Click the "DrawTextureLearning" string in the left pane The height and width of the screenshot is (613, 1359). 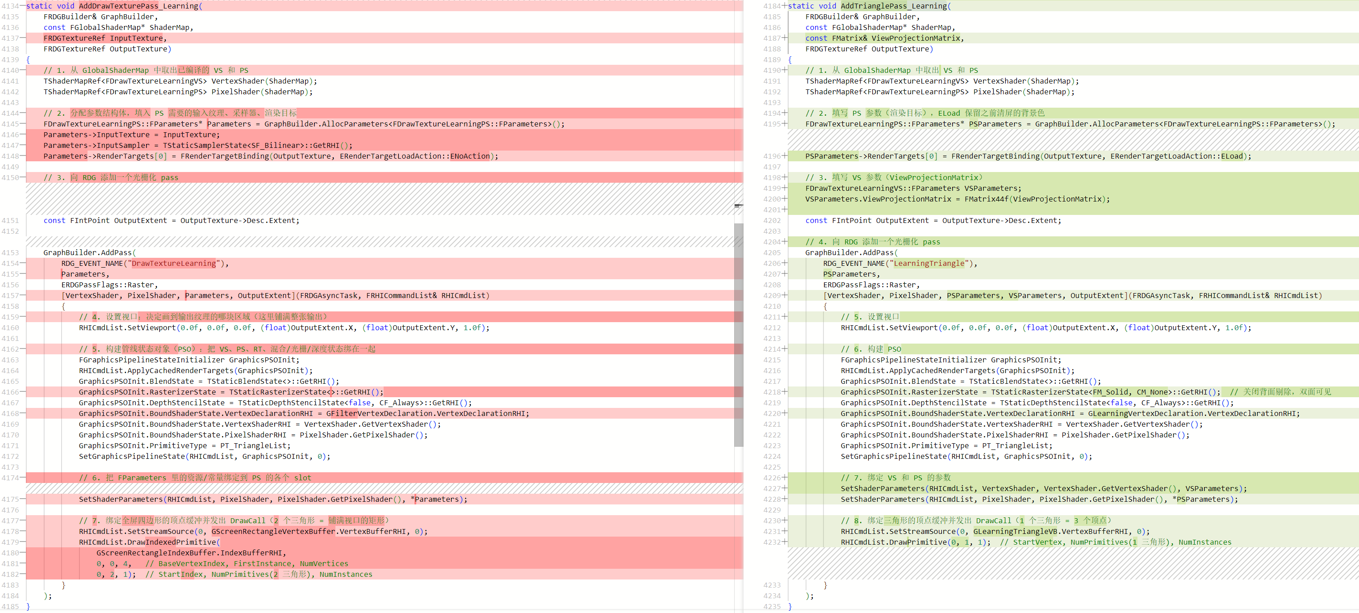[174, 263]
